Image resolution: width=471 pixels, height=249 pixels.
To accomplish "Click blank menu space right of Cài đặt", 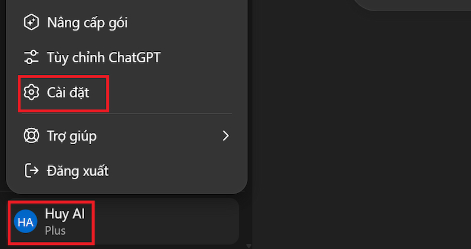I will pos(168,93).
